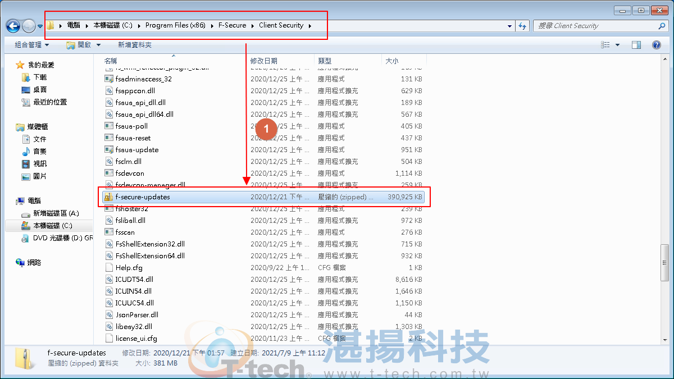The height and width of the screenshot is (379, 674).
Task: Expand the breadcrumb arrow after F-Secure
Action: click(x=253, y=26)
